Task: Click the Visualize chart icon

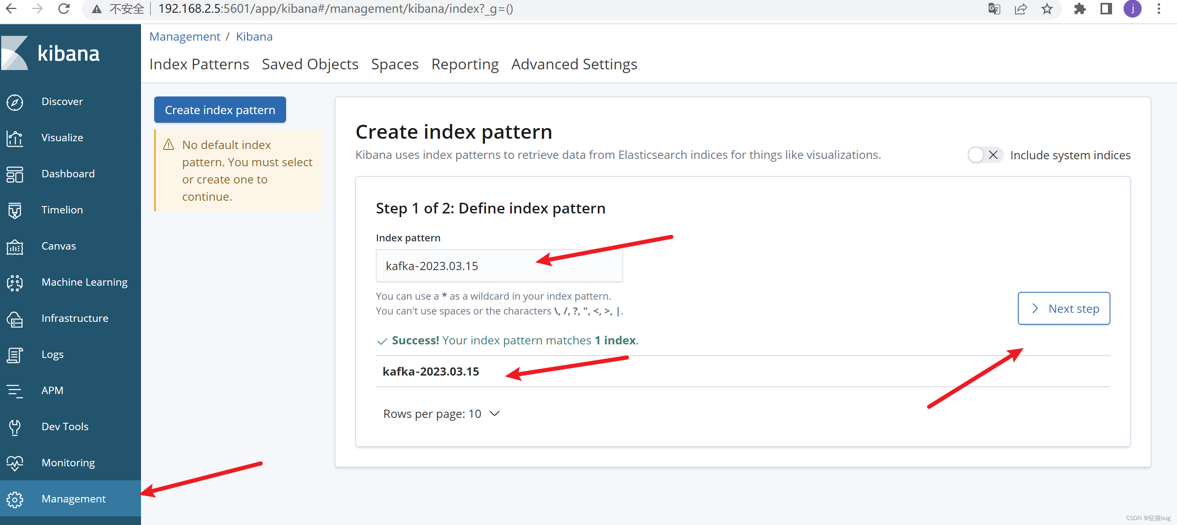Action: tap(15, 138)
